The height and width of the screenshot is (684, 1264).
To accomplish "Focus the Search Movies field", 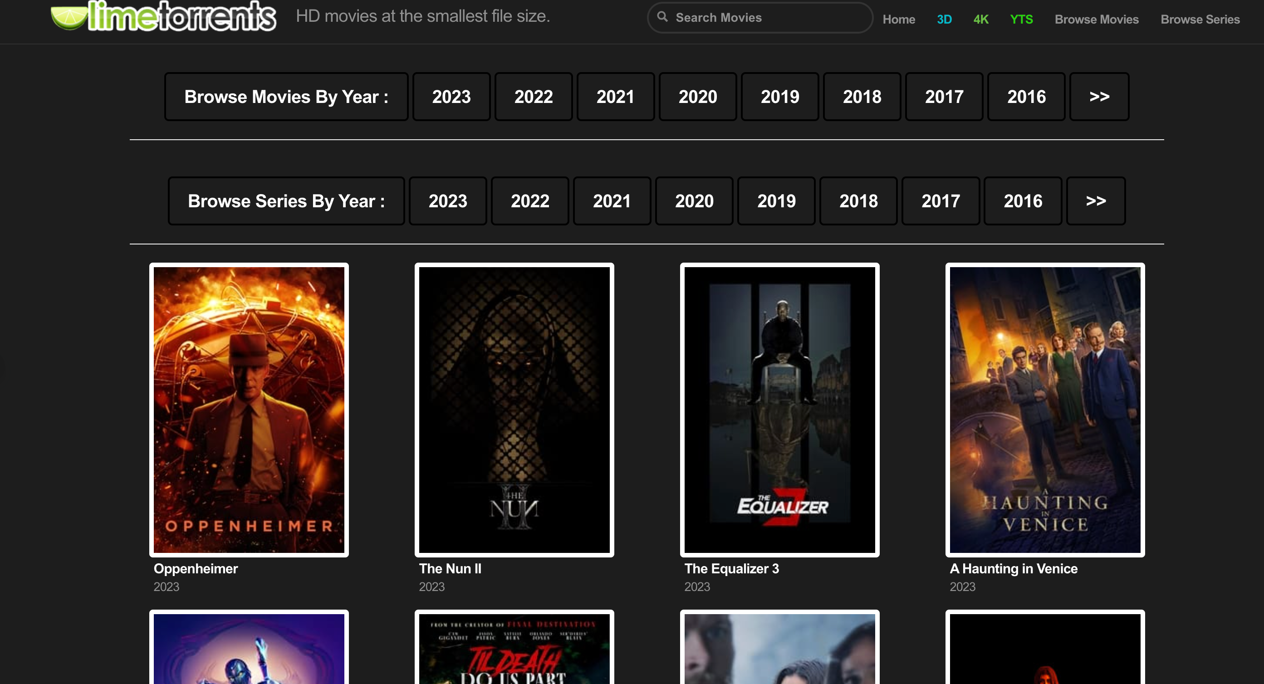I will click(765, 18).
